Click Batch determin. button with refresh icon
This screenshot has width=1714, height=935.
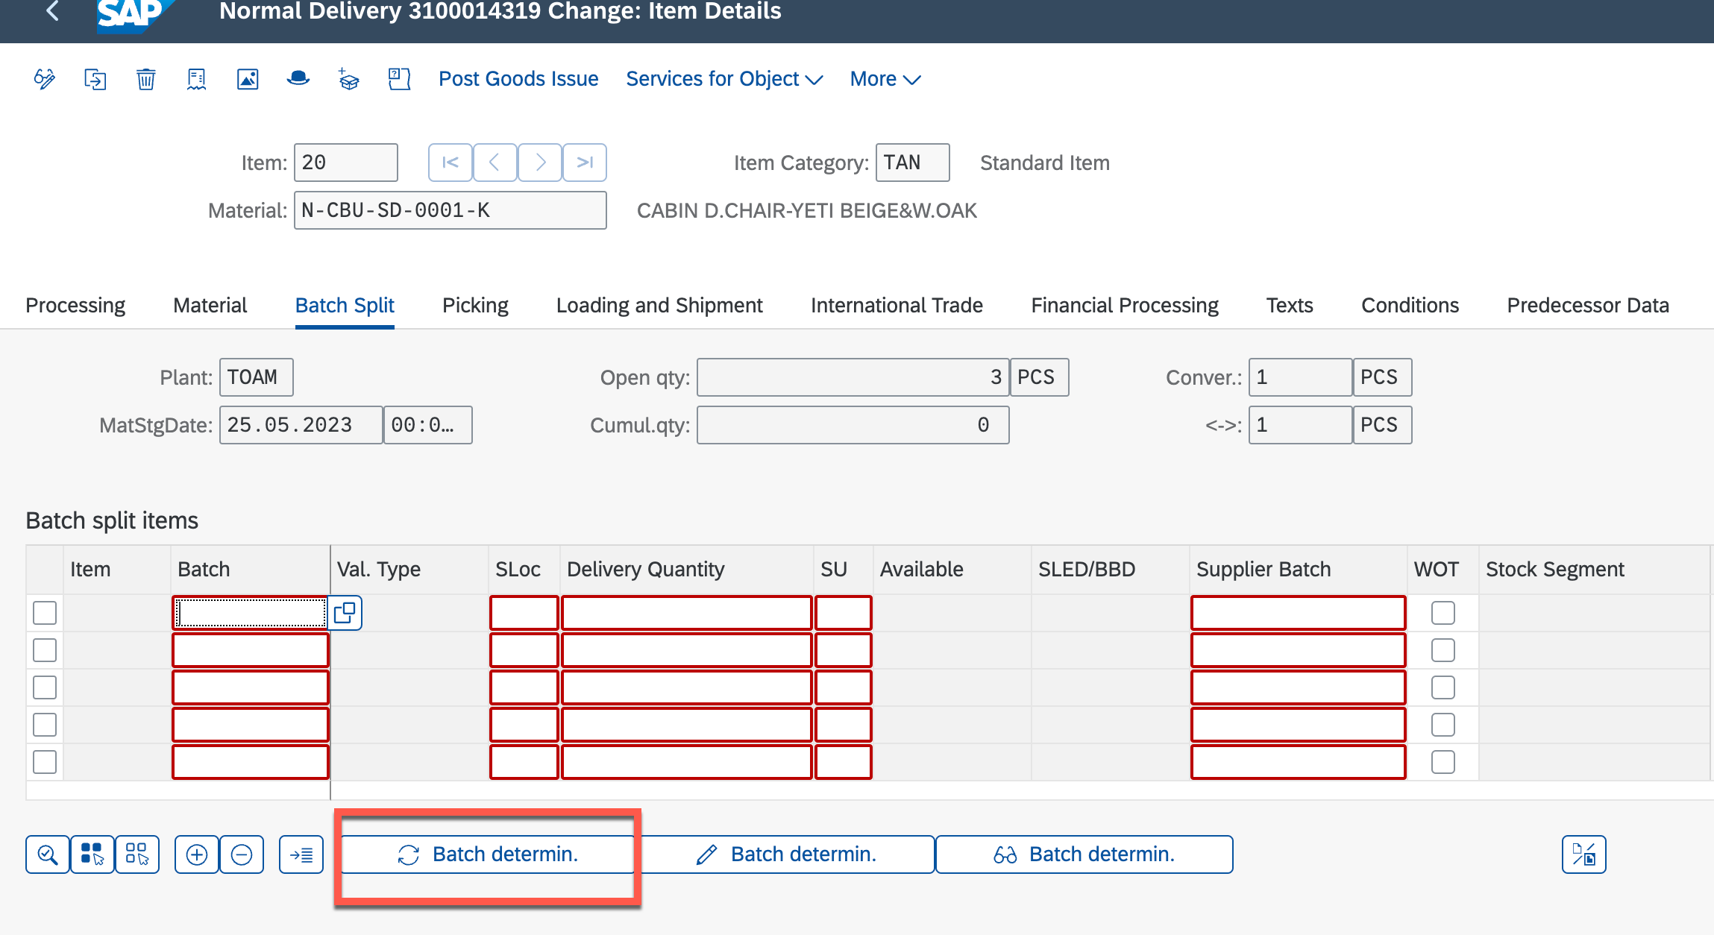[x=488, y=854]
